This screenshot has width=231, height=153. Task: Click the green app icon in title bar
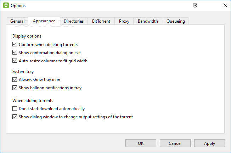(x=6, y=5)
